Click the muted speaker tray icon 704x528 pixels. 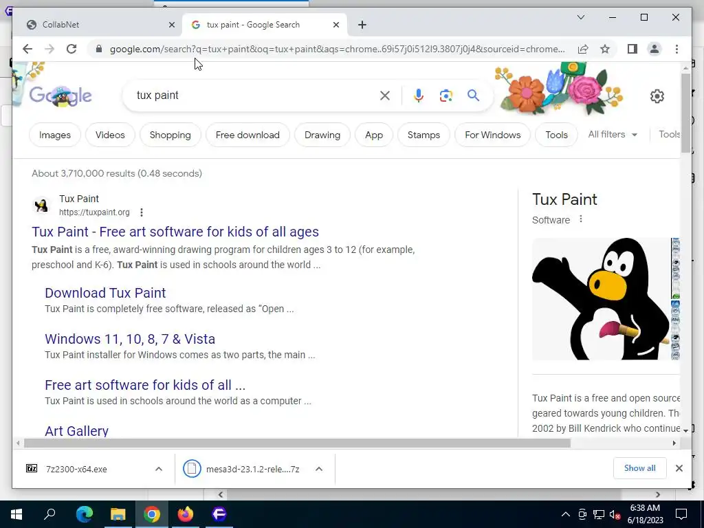[615, 514]
